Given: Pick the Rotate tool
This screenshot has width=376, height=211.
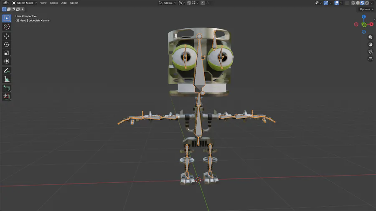Looking at the screenshot, I should pos(6,45).
